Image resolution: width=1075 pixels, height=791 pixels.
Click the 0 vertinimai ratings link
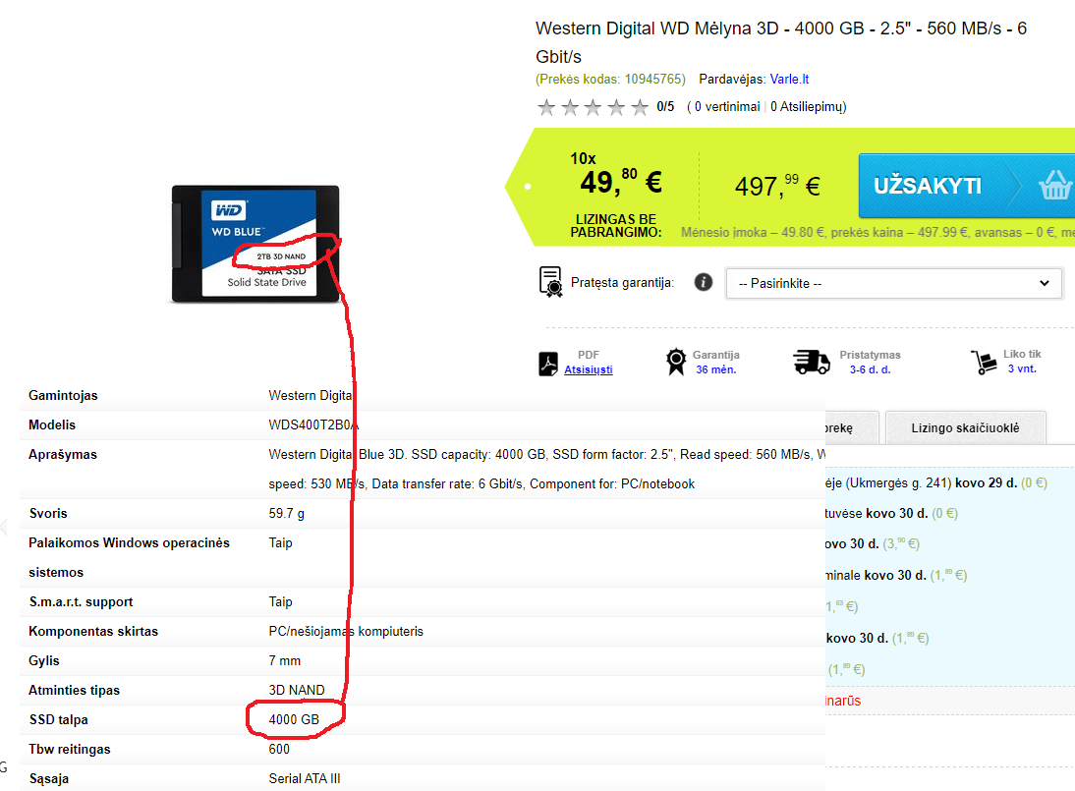727,106
